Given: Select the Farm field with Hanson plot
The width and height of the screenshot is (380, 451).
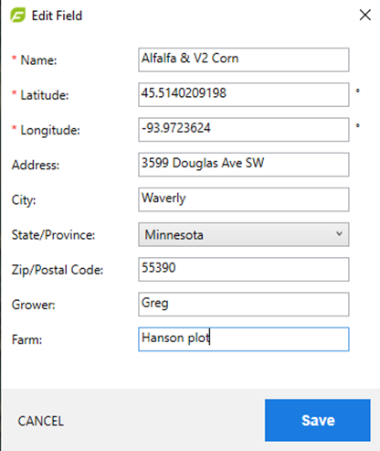Looking at the screenshot, I should 244,339.
